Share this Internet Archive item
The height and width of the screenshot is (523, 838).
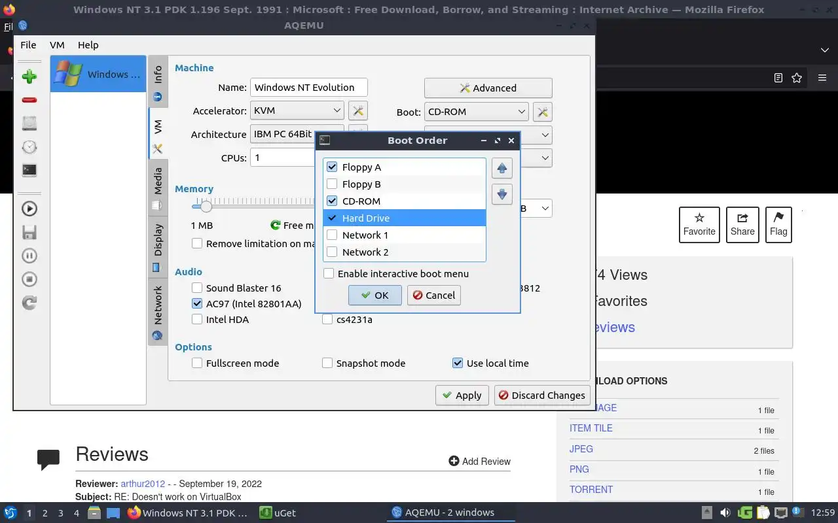[x=742, y=225]
